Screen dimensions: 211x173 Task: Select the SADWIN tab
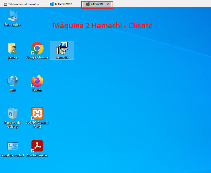pos(97,4)
